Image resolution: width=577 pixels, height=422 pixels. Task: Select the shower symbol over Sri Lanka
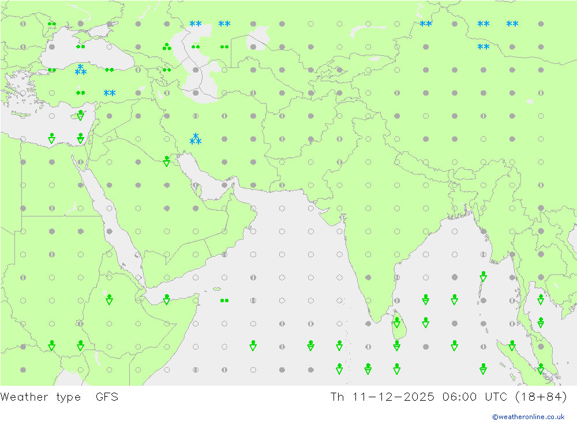pyautogui.click(x=397, y=322)
